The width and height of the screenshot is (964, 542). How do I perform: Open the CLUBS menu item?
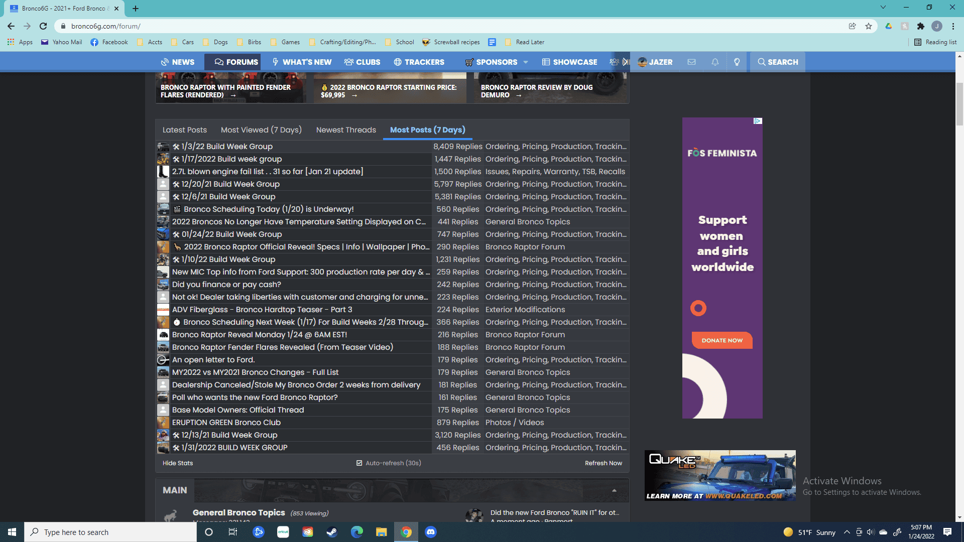362,62
